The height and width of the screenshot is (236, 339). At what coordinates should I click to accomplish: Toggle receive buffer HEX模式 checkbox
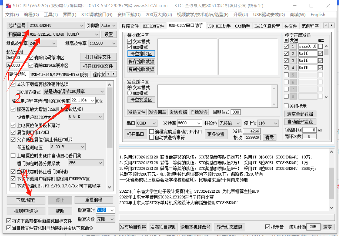pyautogui.click(x=129, y=47)
